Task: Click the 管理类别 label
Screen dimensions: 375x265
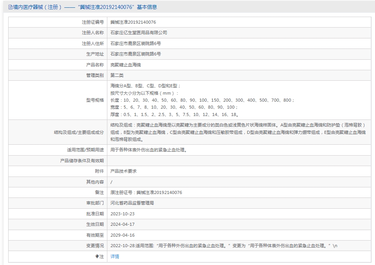Action: 95,75
